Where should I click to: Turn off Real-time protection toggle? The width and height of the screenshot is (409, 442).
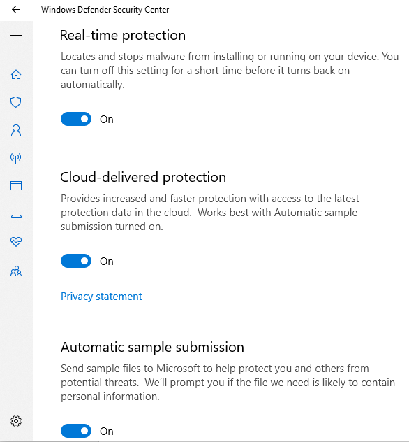tap(76, 119)
